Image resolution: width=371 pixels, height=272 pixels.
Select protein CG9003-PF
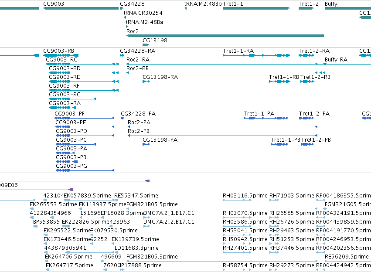point(69,114)
